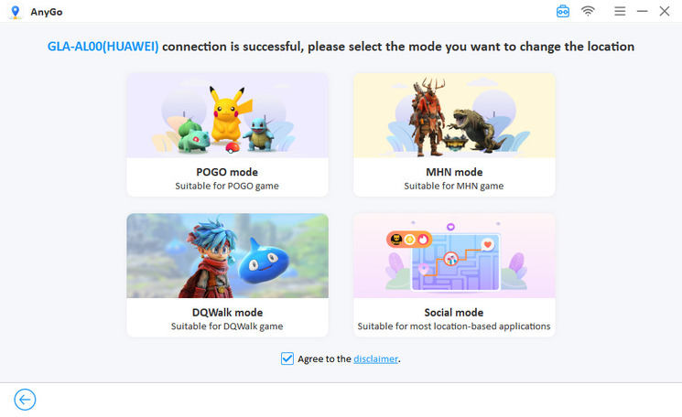
Task: Open the hamburger menu
Action: pyautogui.click(x=620, y=11)
